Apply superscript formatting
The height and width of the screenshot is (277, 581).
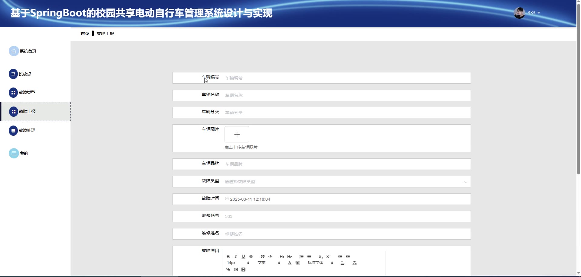pos(328,256)
